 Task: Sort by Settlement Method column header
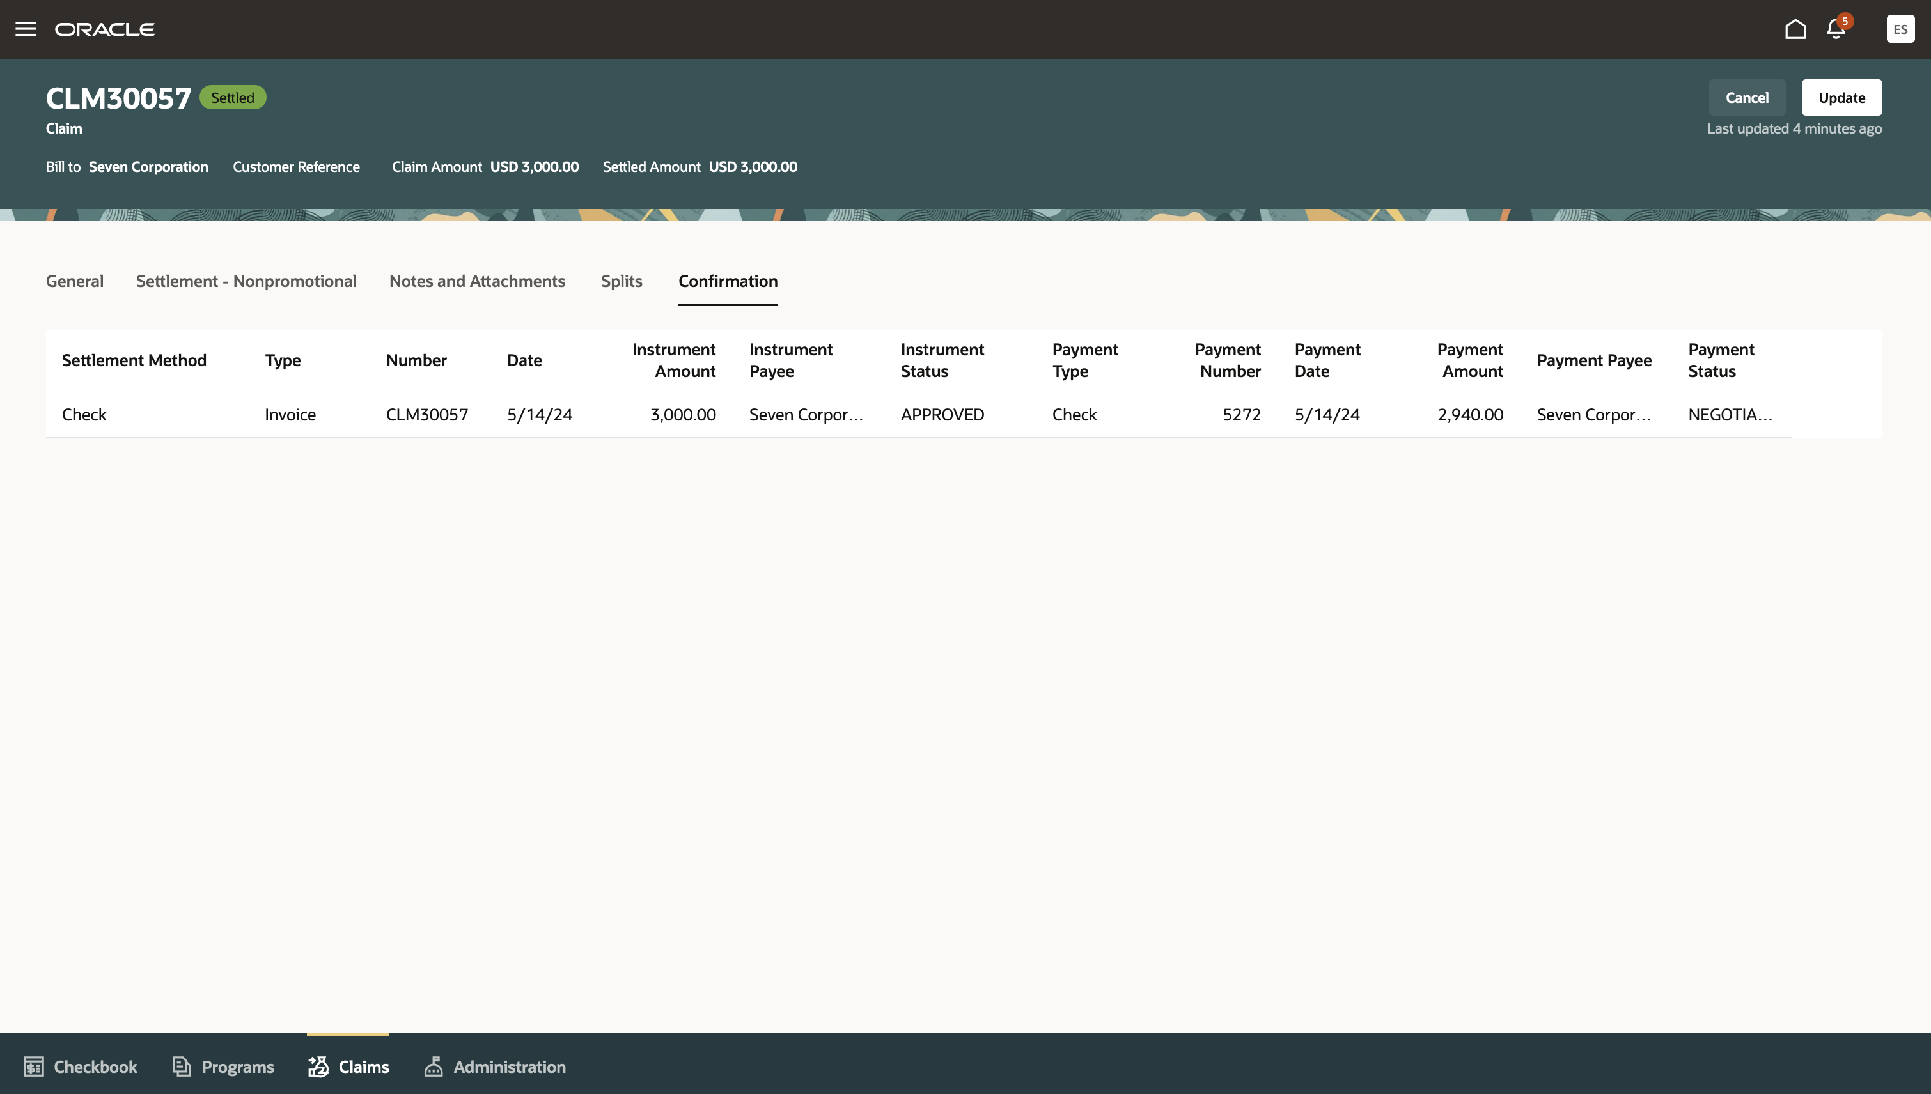pos(134,360)
